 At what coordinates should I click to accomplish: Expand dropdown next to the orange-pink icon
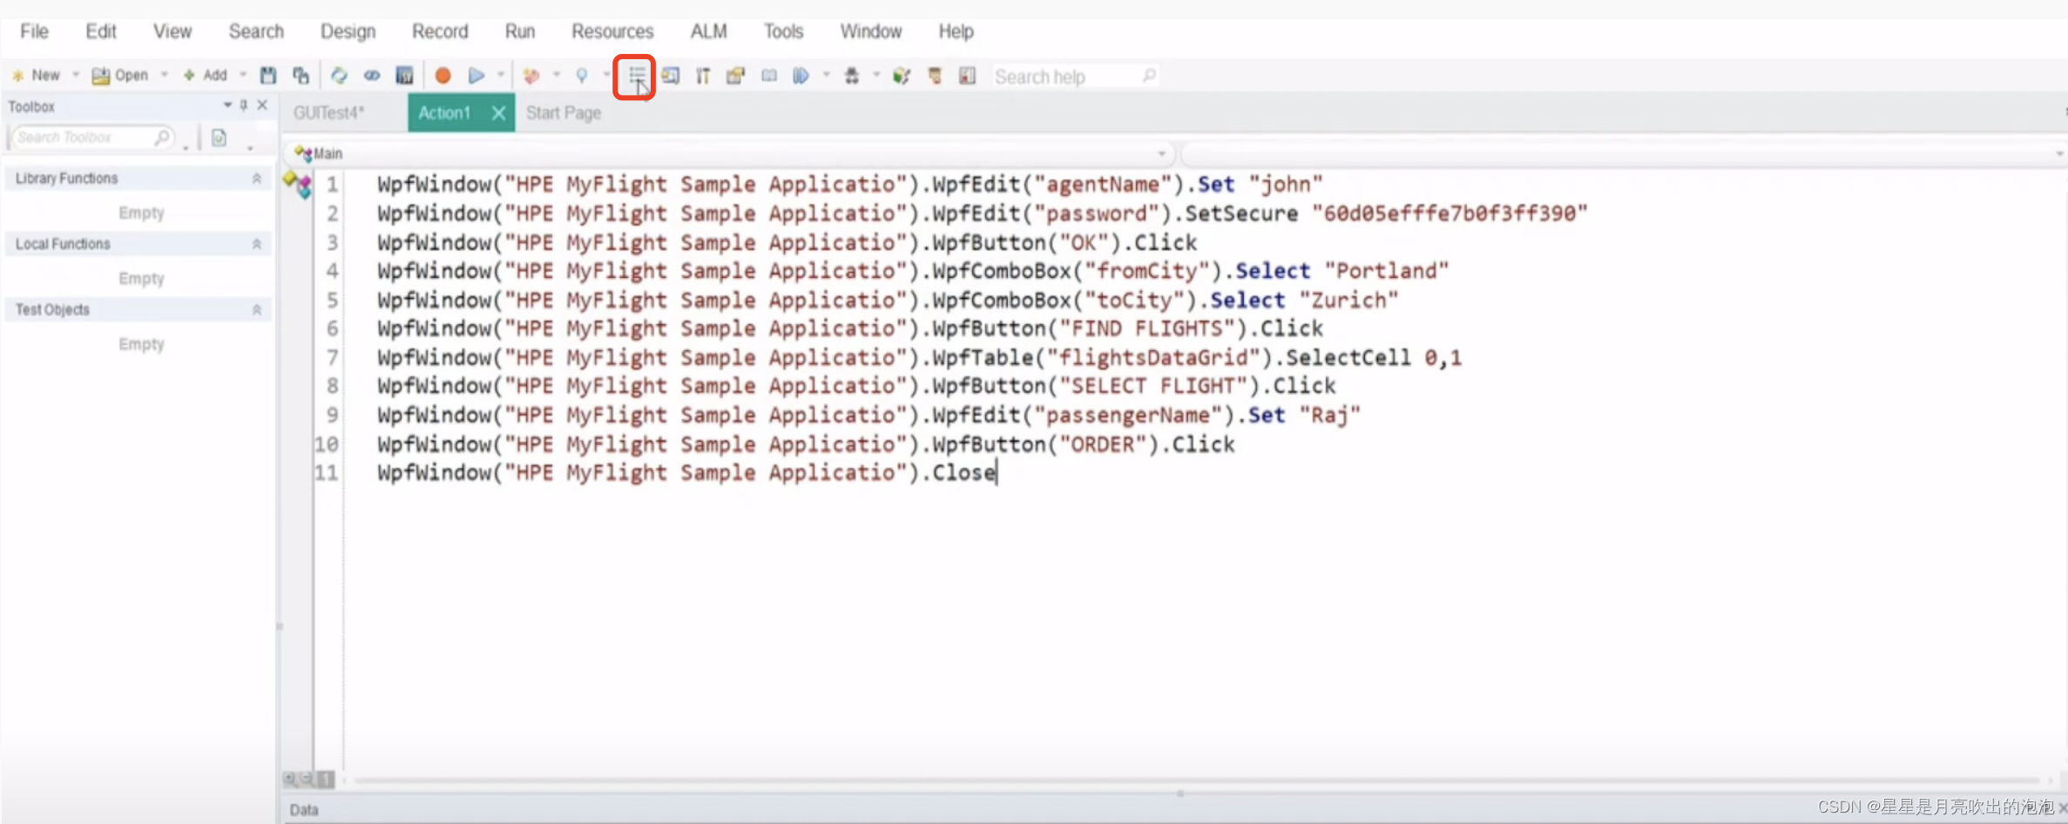pyautogui.click(x=556, y=75)
